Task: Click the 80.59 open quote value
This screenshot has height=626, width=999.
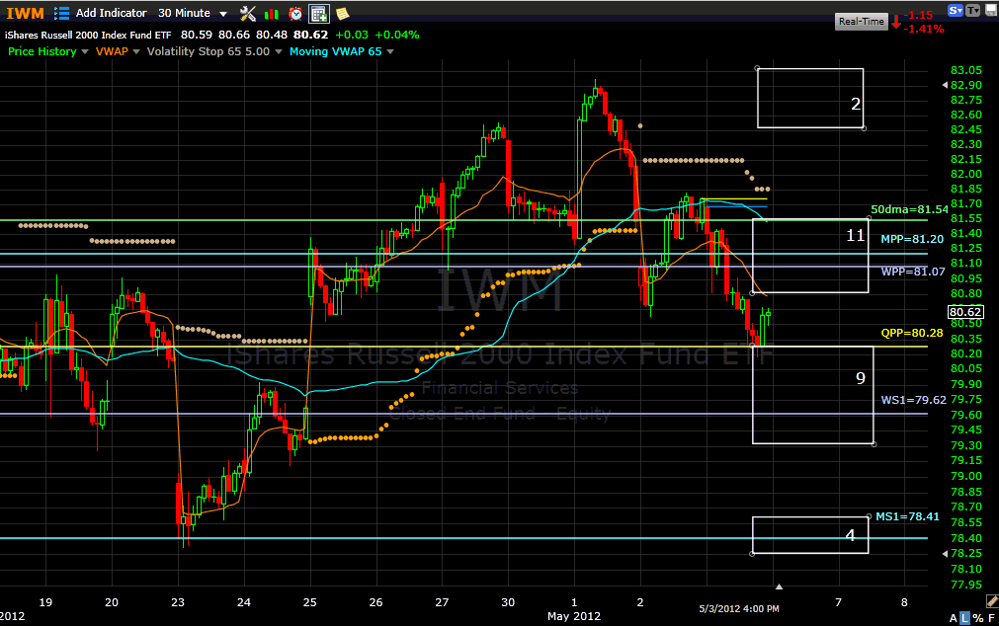Action: 197,35
